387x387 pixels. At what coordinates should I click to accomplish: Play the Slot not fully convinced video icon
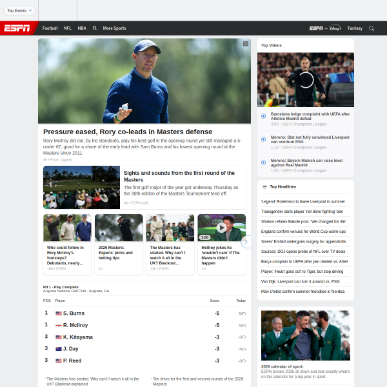tap(263, 139)
